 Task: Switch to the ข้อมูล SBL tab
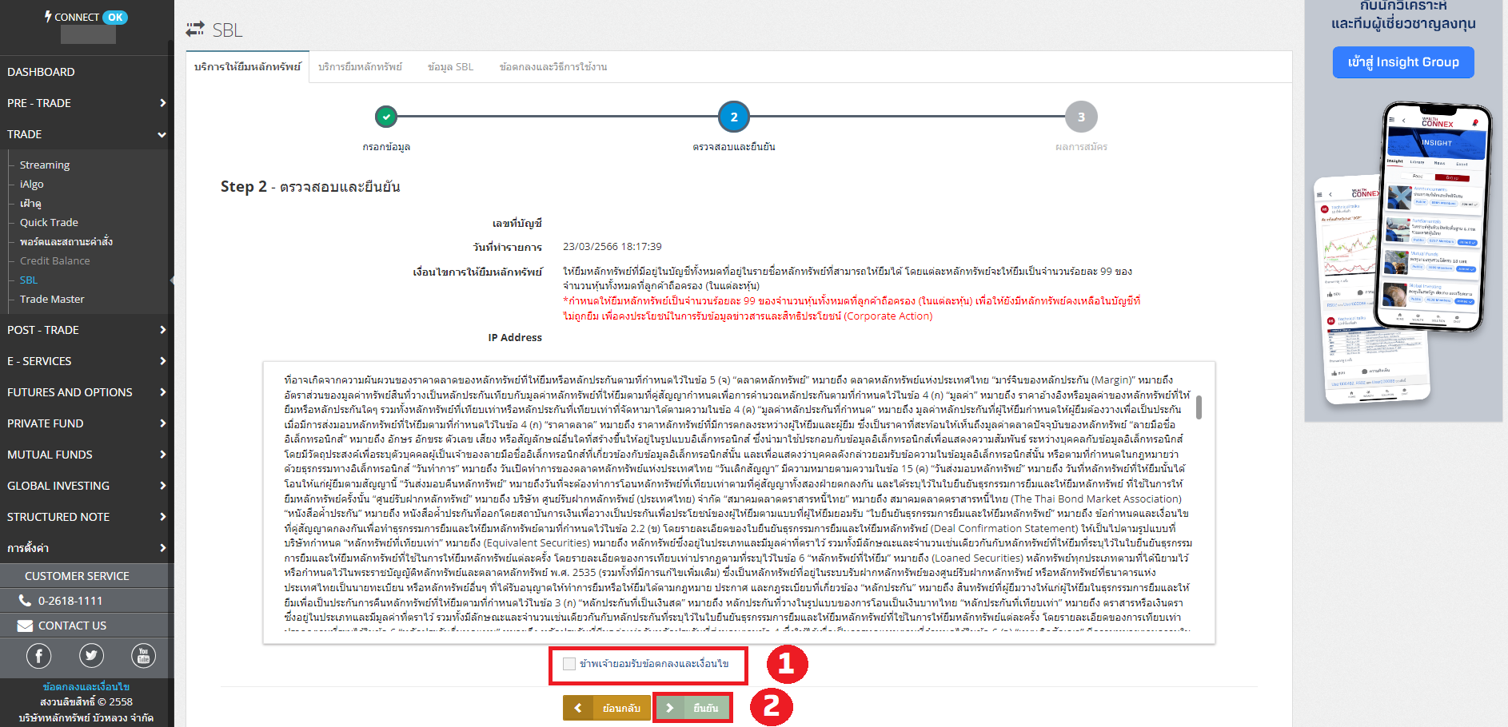(450, 67)
